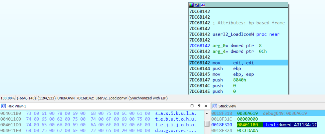Close the Hex View-1 panel
325x134 pixels.
point(206,106)
